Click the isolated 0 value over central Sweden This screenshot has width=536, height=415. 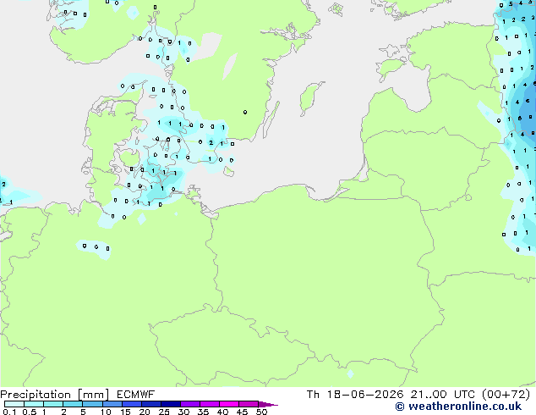tap(245, 112)
